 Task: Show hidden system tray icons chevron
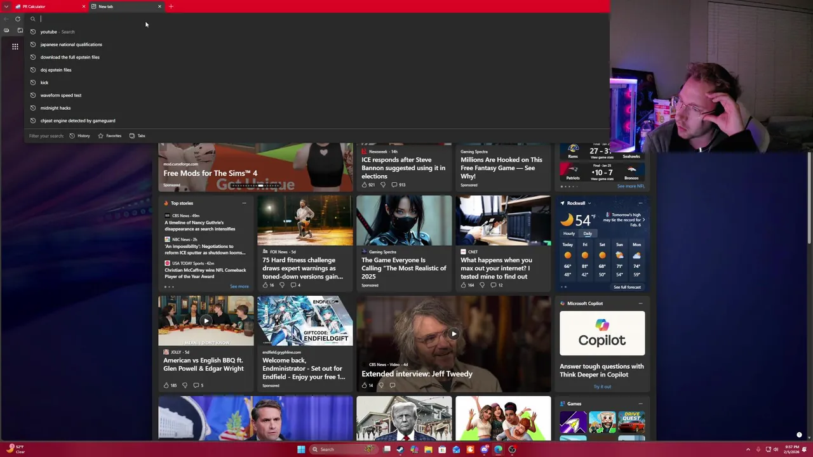click(748, 449)
